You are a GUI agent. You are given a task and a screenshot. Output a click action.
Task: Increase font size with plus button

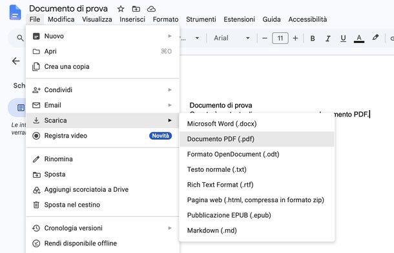[296, 39]
